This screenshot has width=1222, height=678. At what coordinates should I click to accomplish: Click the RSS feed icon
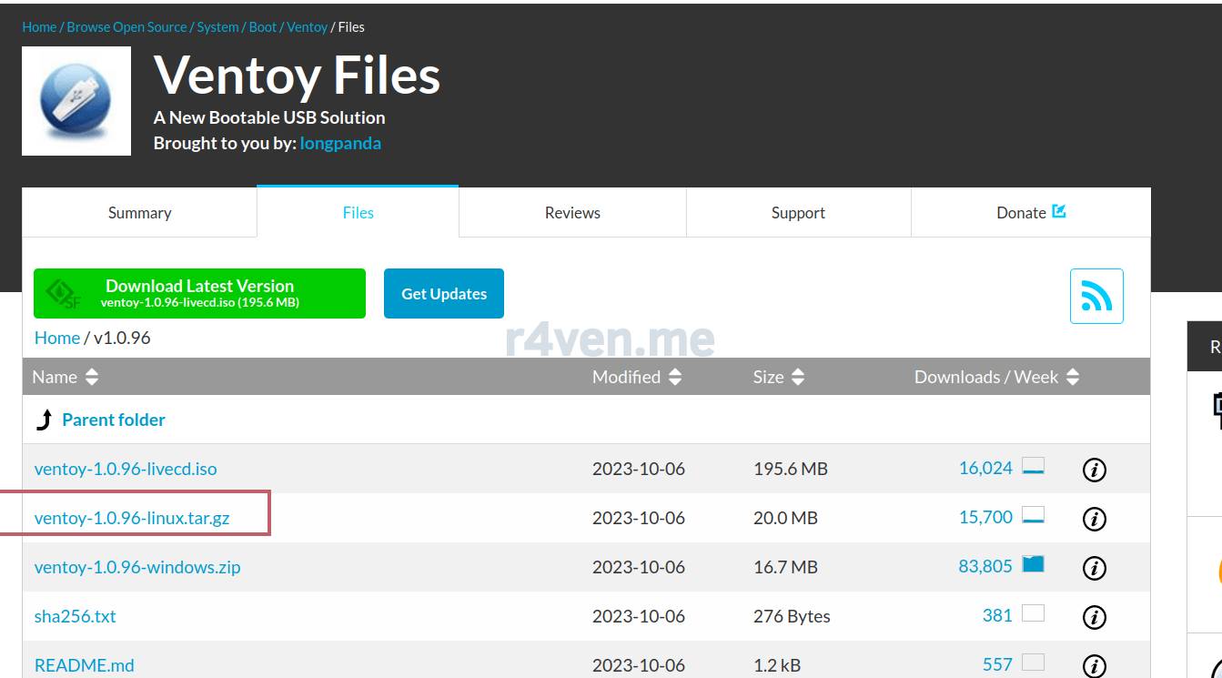tap(1096, 296)
